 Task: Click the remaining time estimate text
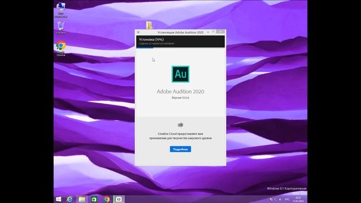pos(157,43)
